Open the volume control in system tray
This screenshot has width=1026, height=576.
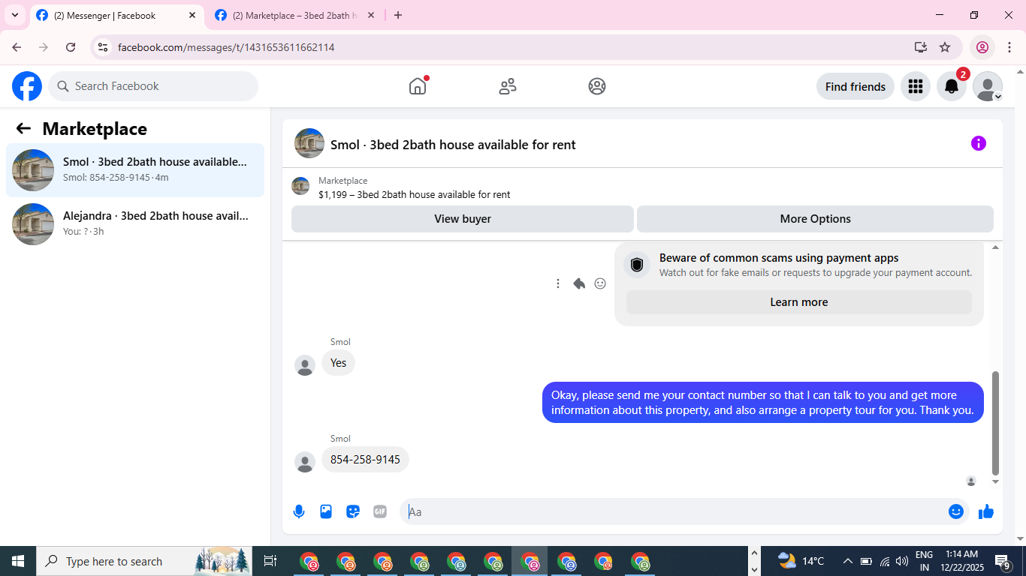(x=902, y=561)
